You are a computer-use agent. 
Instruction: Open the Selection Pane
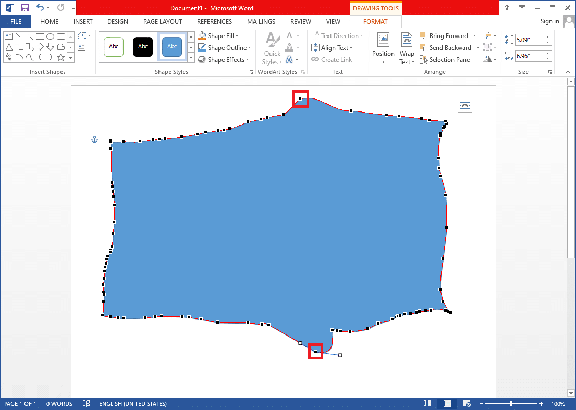[x=445, y=59]
